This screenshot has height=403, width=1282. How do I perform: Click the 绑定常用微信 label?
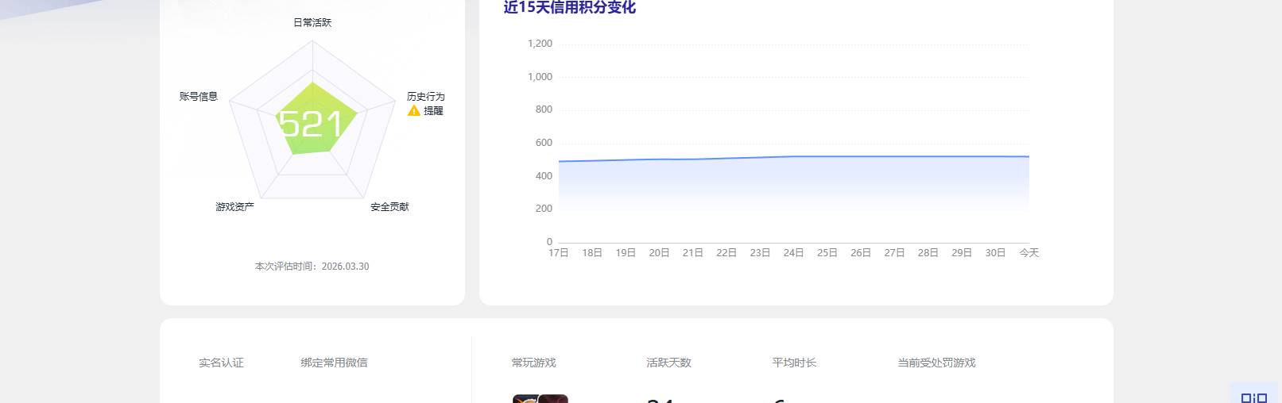click(334, 363)
